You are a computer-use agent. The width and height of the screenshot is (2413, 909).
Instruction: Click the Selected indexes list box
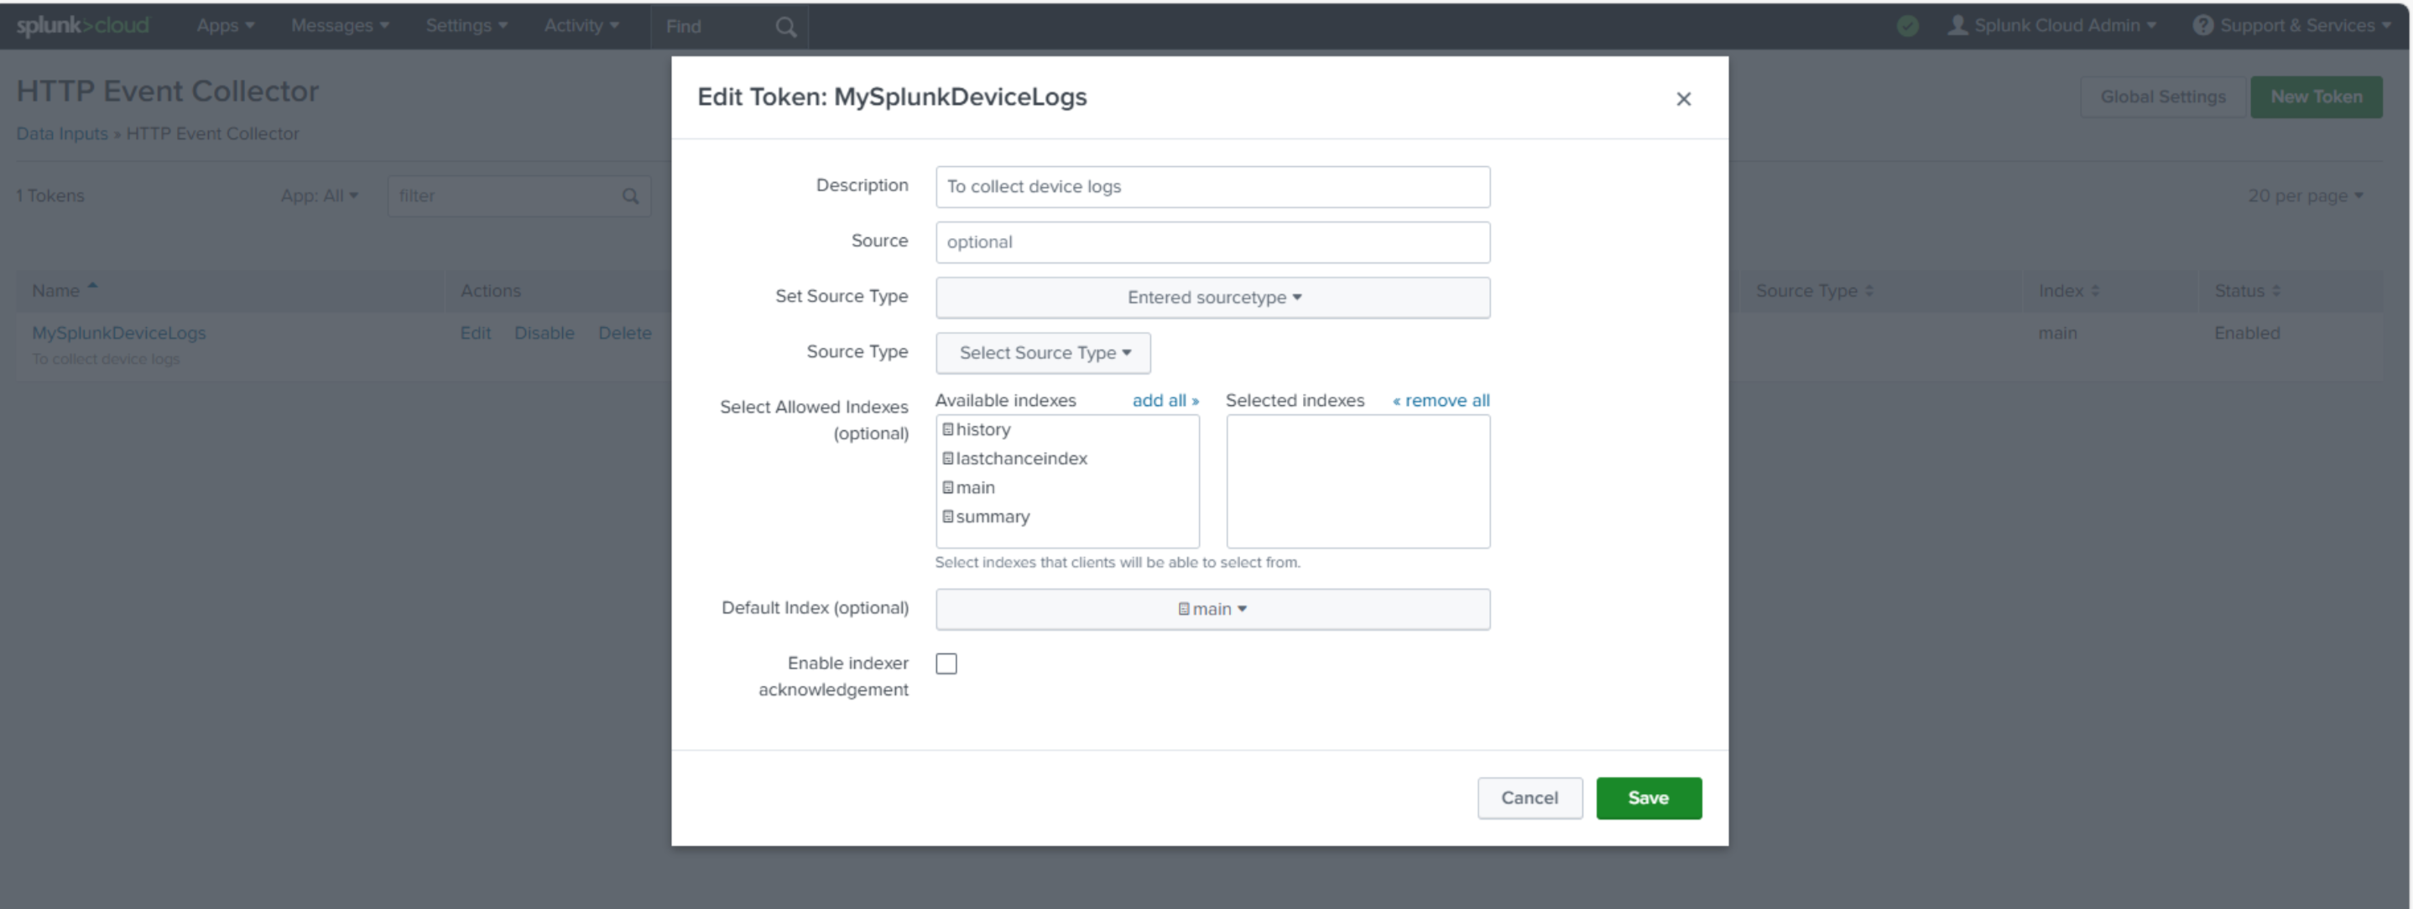[x=1358, y=481]
